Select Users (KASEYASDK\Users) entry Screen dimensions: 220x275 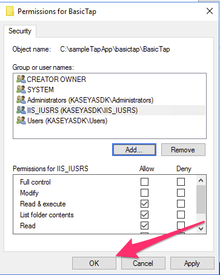point(67,121)
